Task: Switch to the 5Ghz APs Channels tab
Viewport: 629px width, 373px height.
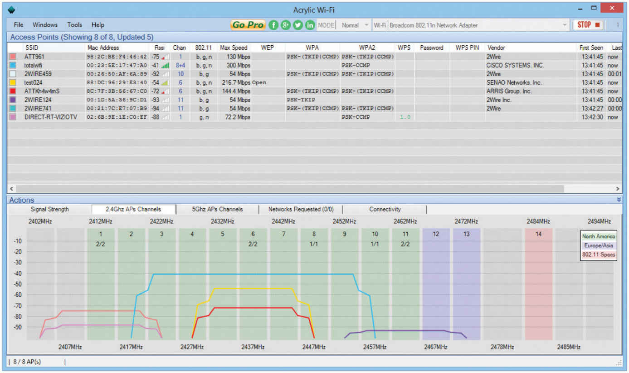Action: 217,209
